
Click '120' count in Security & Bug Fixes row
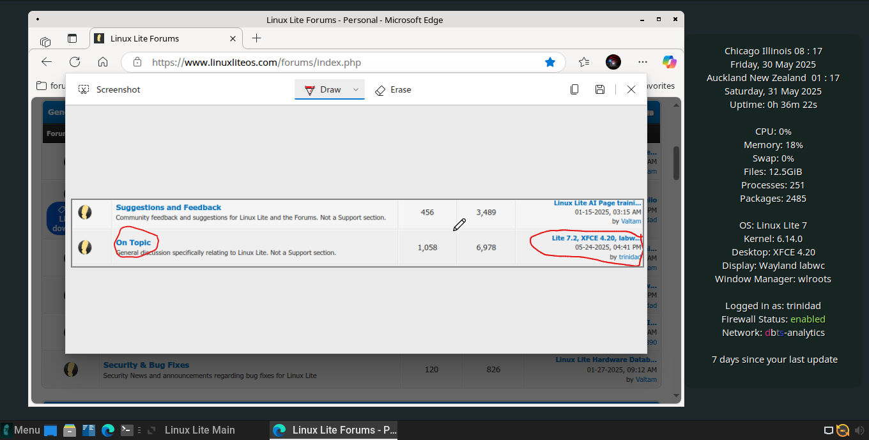[x=431, y=369]
